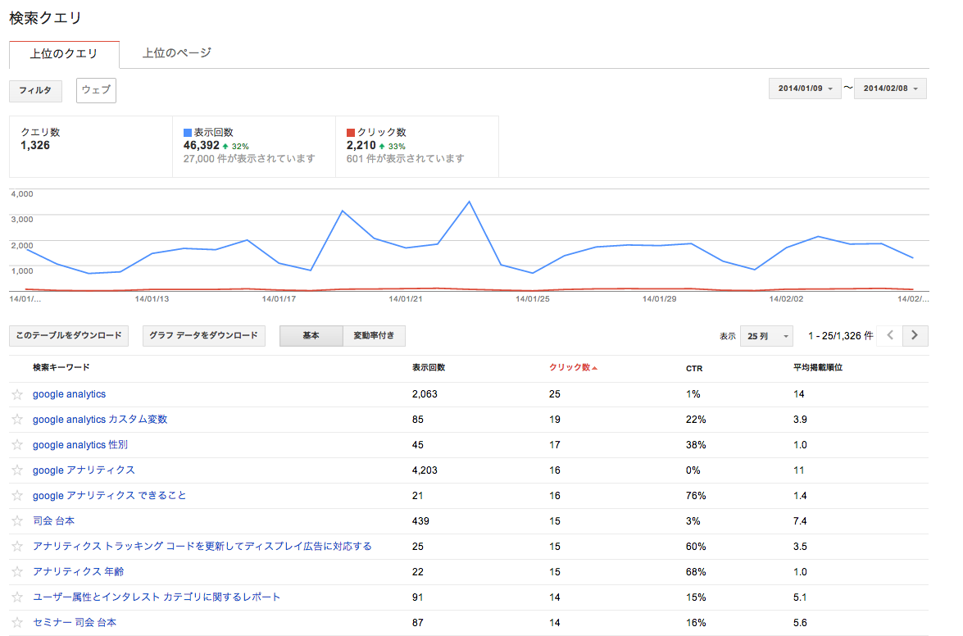The width and height of the screenshot is (963, 636).
Task: Switch to the 上位のページ tab
Action: click(177, 53)
